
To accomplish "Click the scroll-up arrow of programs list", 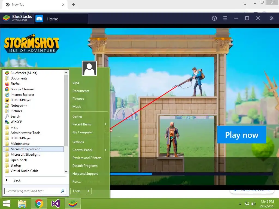I will click(66, 73).
